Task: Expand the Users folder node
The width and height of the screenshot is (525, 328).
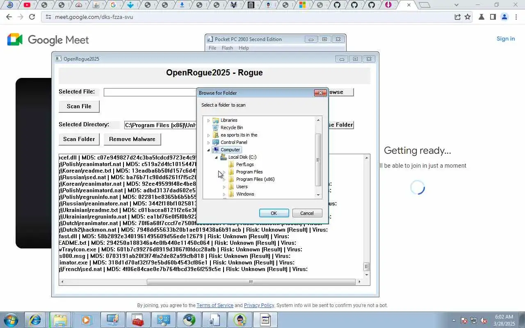Action: tap(224, 187)
